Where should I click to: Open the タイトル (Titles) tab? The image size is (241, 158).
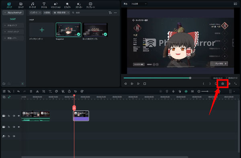tap(44, 5)
